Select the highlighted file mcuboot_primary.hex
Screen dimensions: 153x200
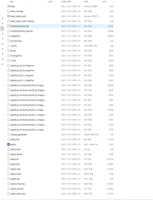pyautogui.click(x=60, y=26)
